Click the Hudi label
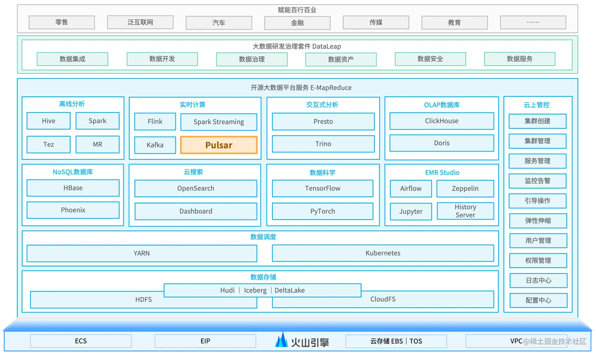 pos(227,290)
